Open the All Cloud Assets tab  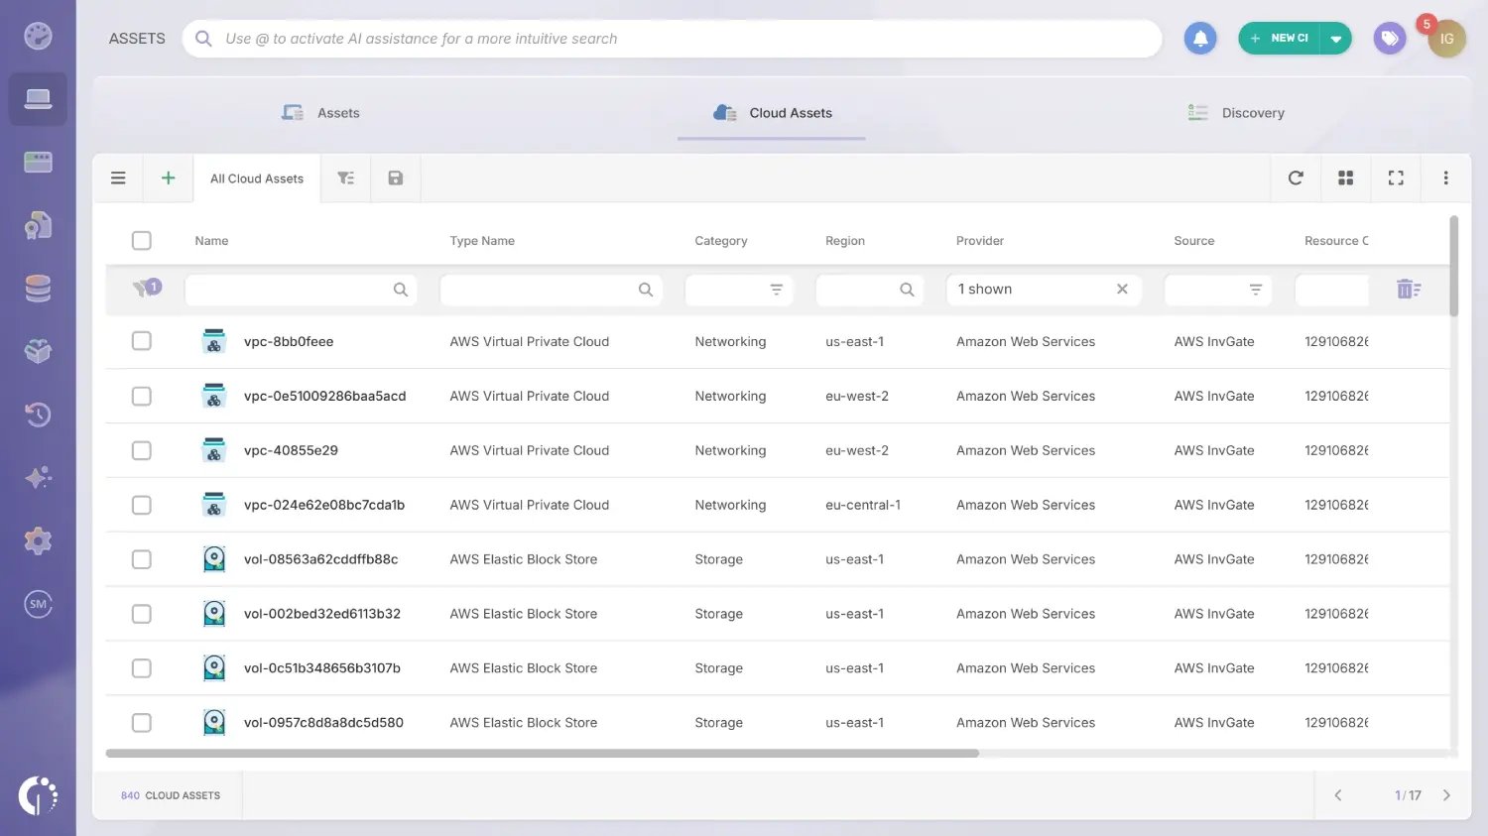point(256,178)
